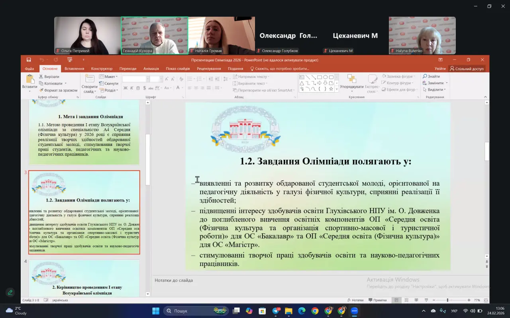
Task: Open Примітки comments from status bar
Action: 378,300
